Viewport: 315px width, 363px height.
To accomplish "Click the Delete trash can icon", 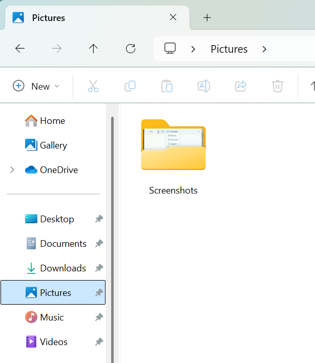I will point(278,86).
